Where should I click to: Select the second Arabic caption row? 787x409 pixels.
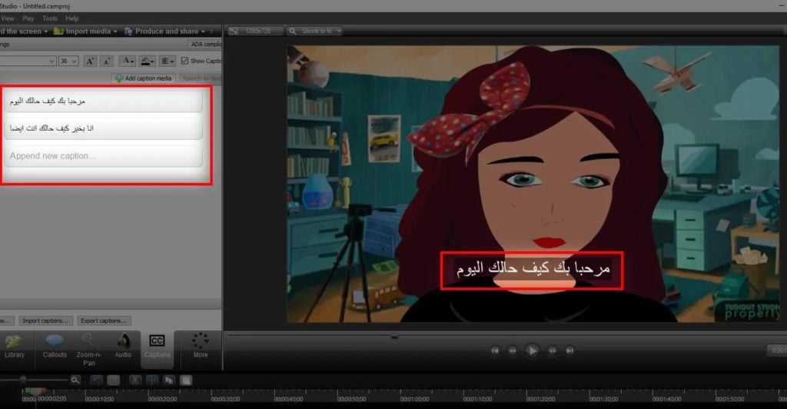(x=103, y=128)
